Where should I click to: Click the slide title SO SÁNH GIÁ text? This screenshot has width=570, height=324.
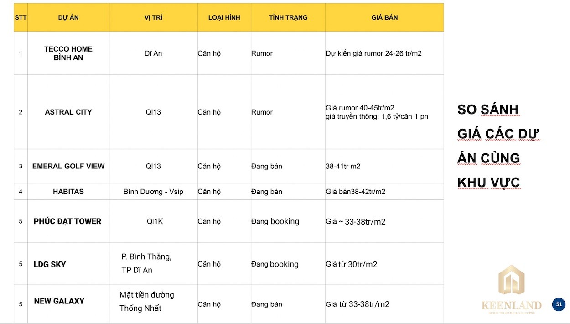coord(488,110)
